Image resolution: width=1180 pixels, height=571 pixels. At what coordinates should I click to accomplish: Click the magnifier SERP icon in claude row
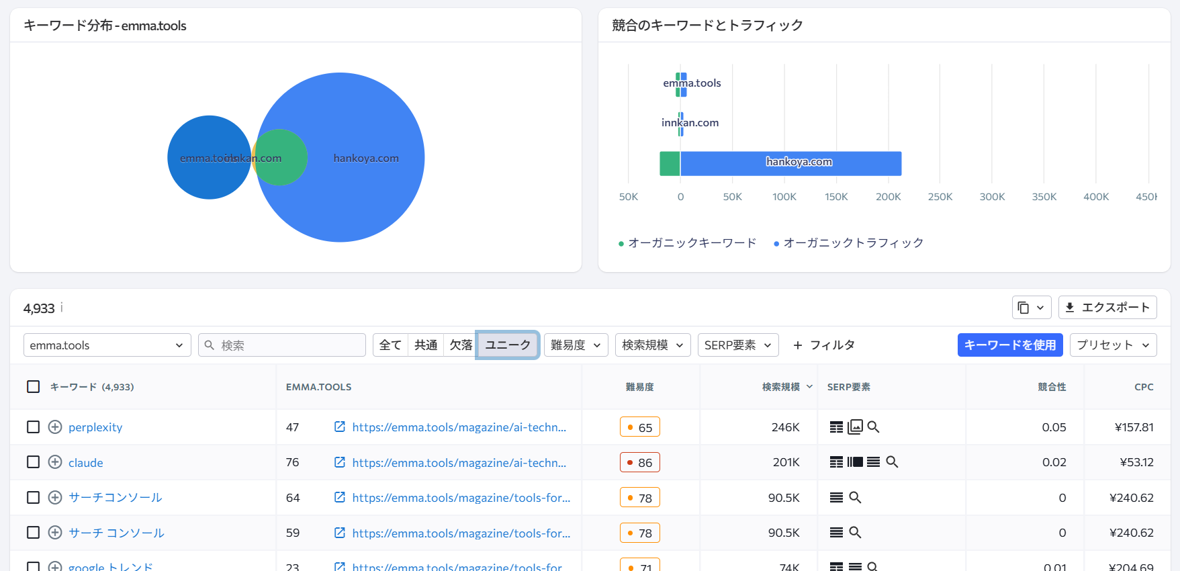coord(892,462)
